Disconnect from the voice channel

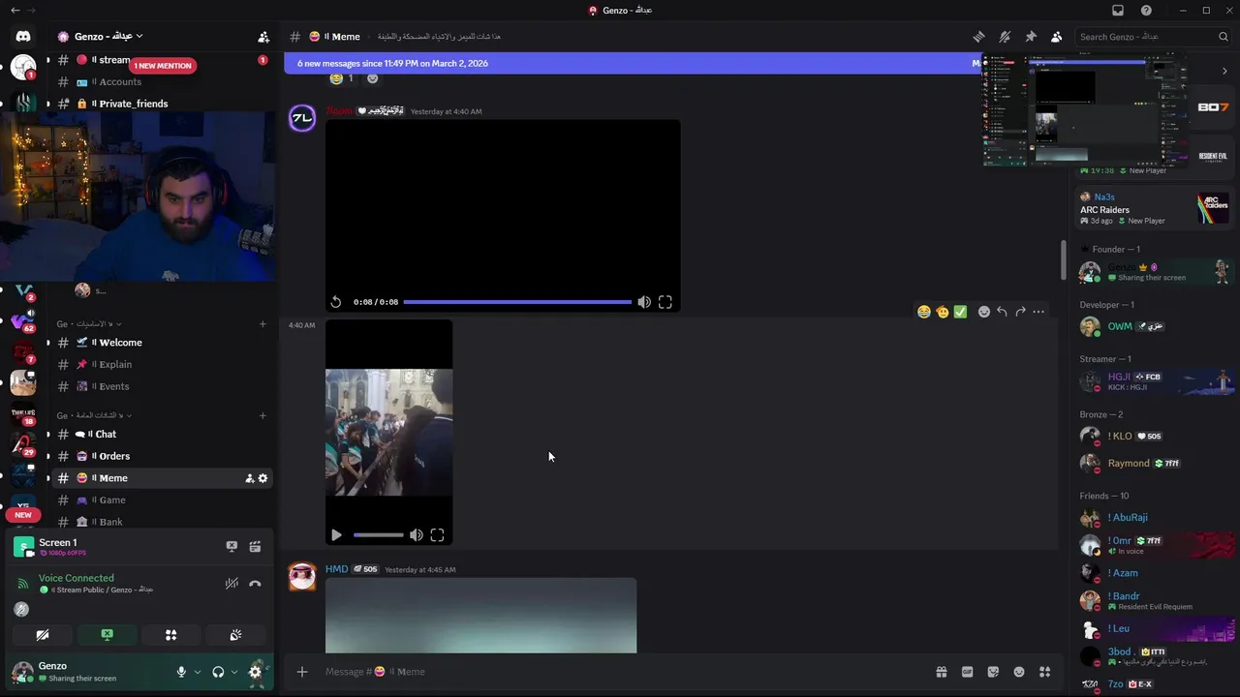pyautogui.click(x=255, y=583)
